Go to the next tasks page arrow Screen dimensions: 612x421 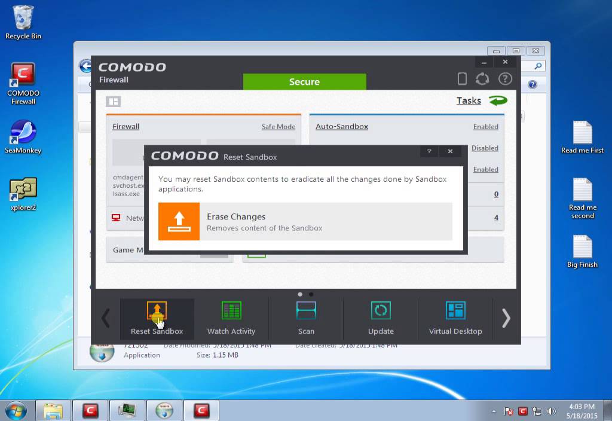click(x=506, y=318)
